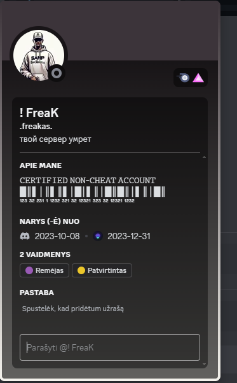237x383 pixels.
Task: Click the offline status ring on the avatar
Action: [x=57, y=73]
